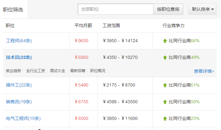This screenshot has height=130, width=221.
Task: Select the 职位概况 sub-menu item
Action: pos(98,71)
